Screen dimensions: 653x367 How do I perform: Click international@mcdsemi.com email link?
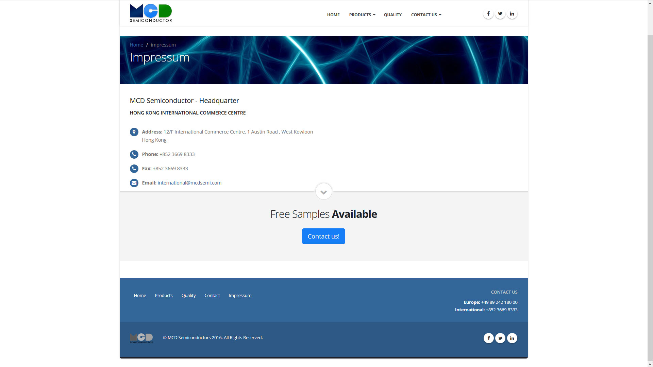[189, 183]
